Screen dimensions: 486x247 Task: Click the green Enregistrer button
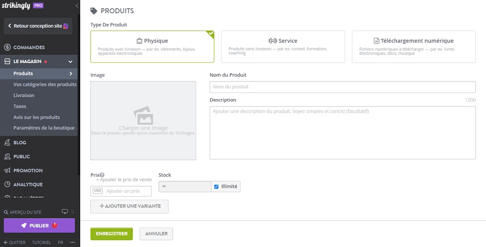111,234
